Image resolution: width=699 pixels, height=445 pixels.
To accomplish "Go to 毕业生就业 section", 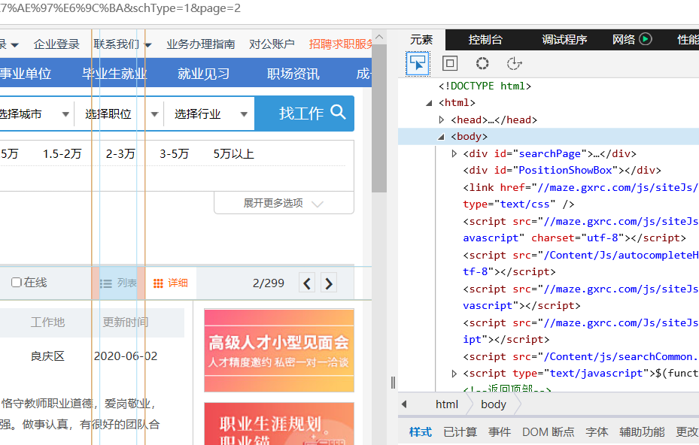I will pyautogui.click(x=114, y=73).
